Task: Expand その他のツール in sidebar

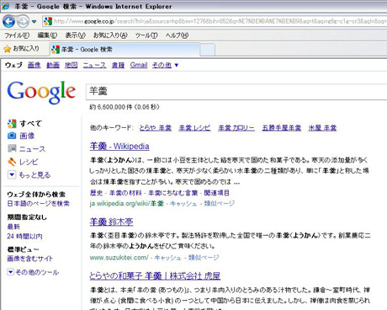Action: (x=33, y=272)
